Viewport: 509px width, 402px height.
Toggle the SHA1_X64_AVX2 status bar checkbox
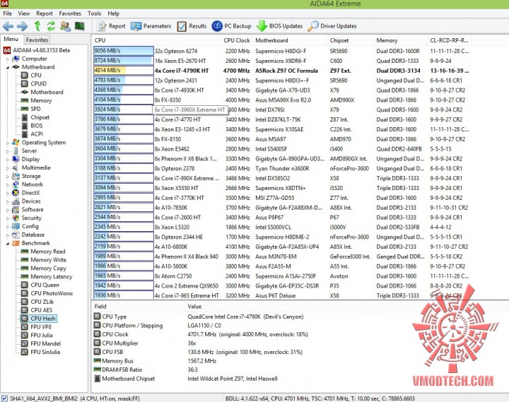coord(4,398)
